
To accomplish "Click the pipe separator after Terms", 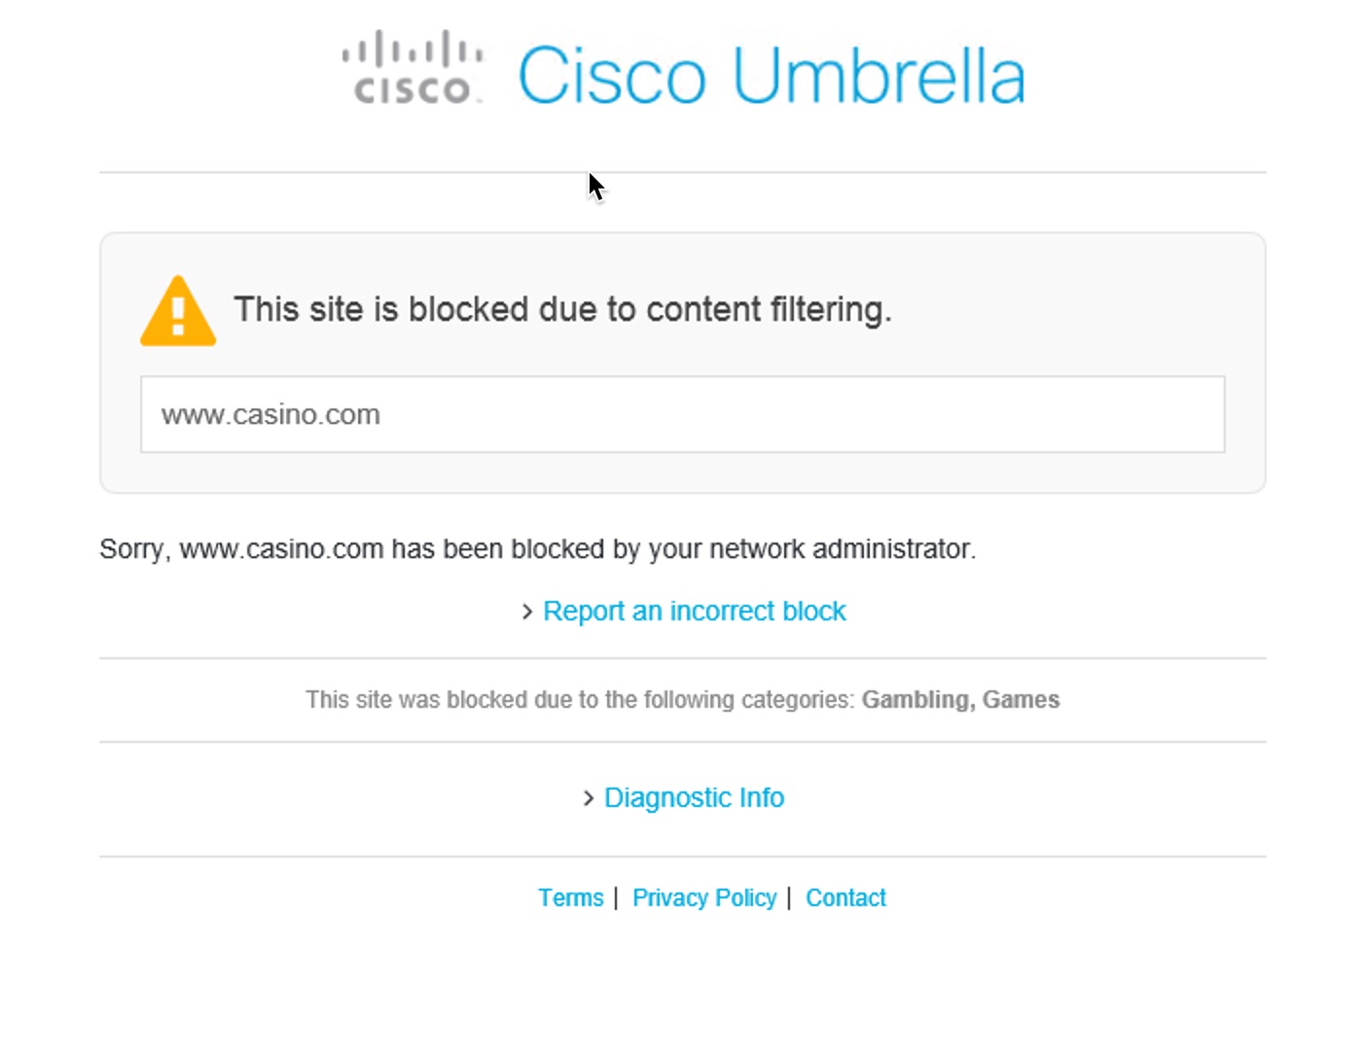I will click(616, 897).
